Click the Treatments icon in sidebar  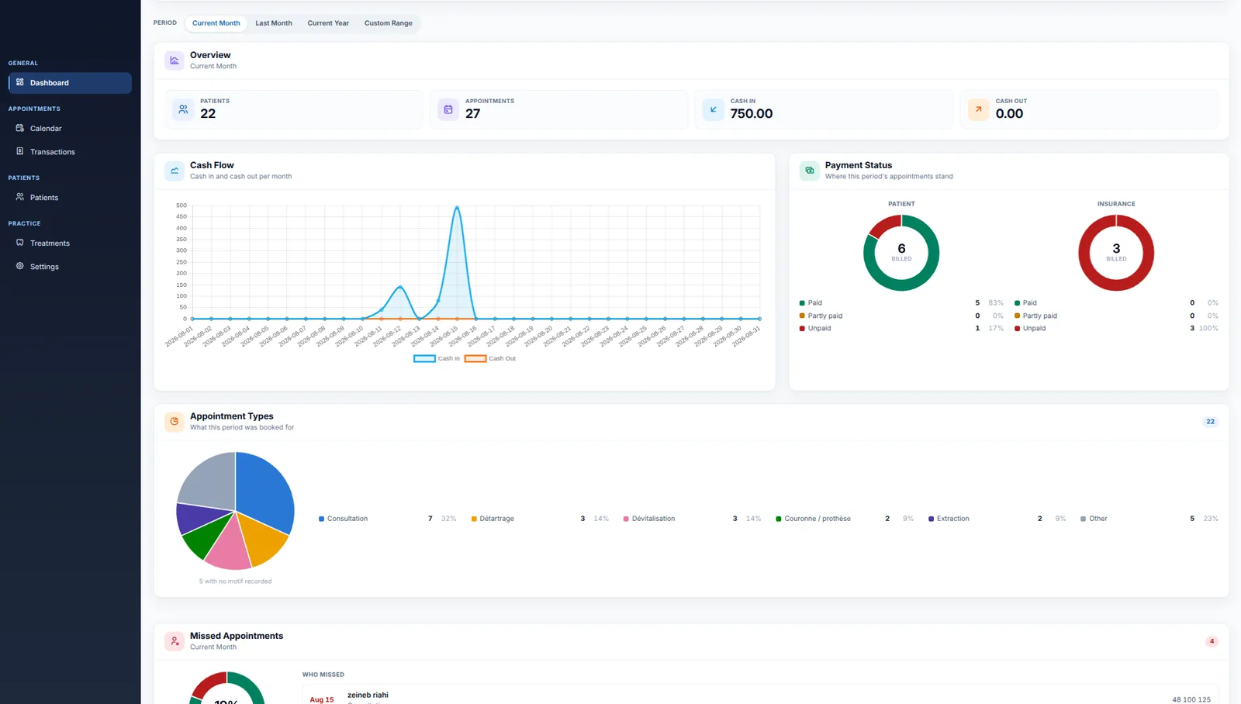20,243
